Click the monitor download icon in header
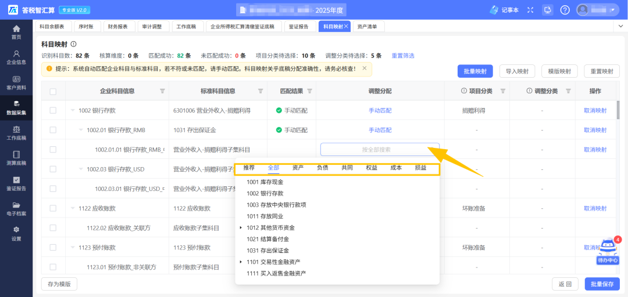Viewport: 628px width, 297px height. click(548, 10)
